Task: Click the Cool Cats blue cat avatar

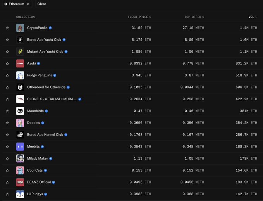Action: click(x=20, y=170)
